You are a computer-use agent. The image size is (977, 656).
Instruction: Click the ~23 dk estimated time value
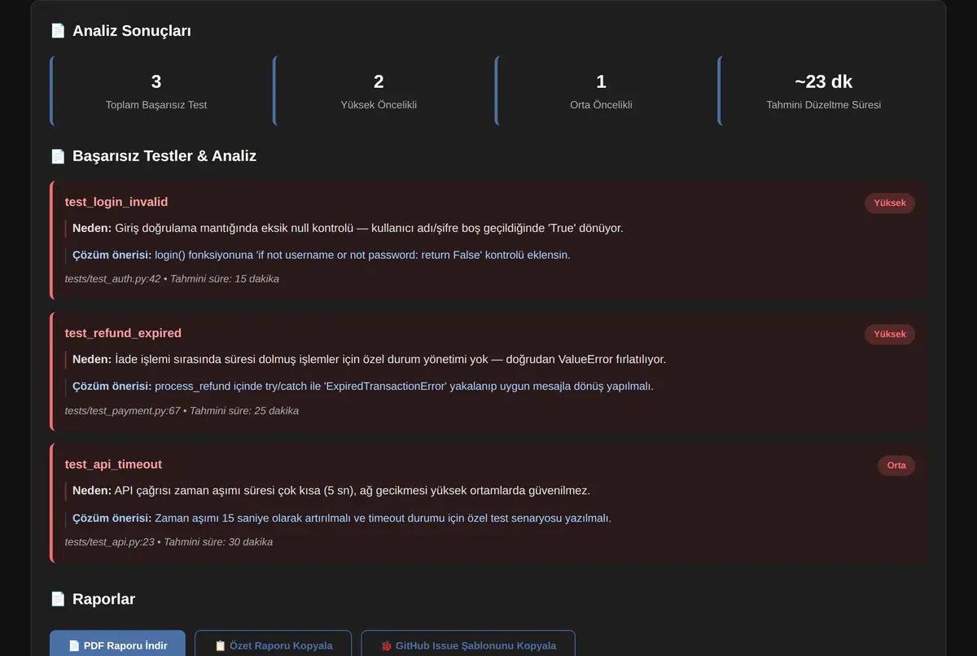point(824,81)
